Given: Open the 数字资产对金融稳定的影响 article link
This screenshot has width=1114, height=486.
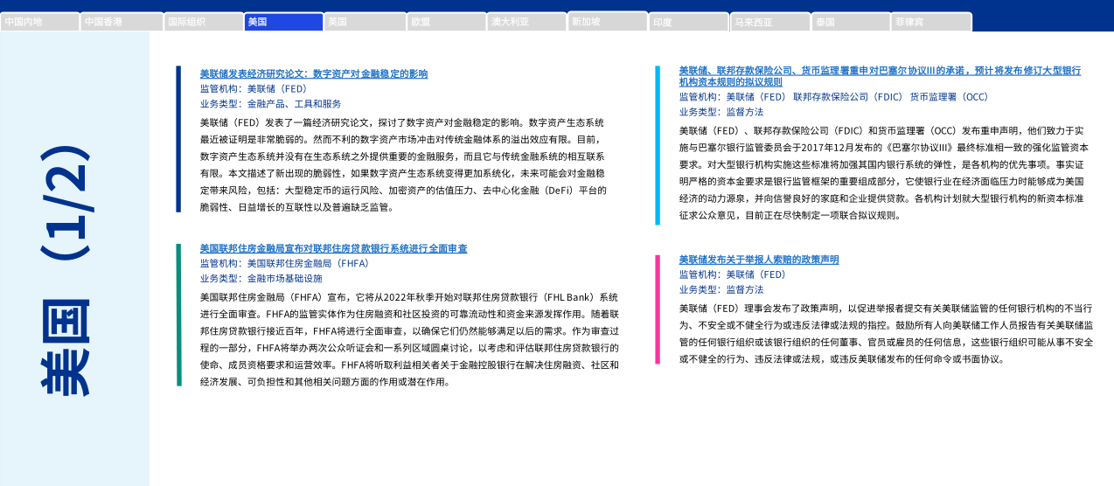Looking at the screenshot, I should 314,74.
